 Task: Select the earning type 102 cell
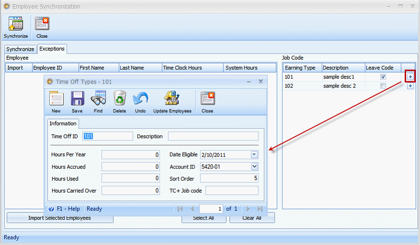click(303, 86)
